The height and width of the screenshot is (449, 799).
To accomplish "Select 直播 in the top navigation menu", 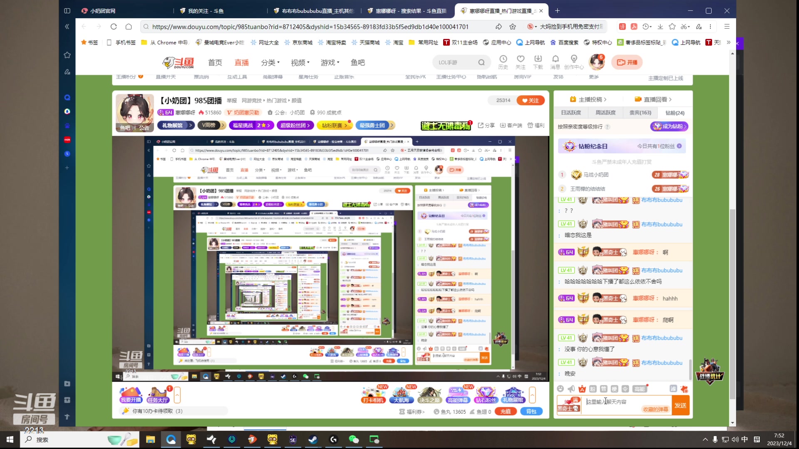I will pos(242,62).
